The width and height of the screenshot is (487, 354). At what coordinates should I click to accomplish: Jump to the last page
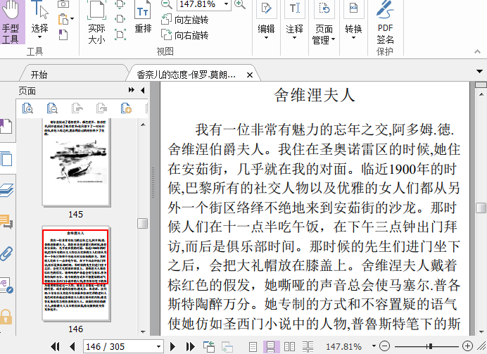(x=191, y=346)
